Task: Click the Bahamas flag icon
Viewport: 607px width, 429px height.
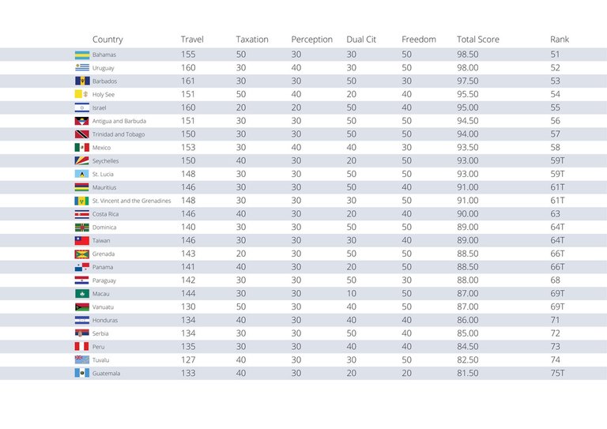Action: pyautogui.click(x=81, y=55)
